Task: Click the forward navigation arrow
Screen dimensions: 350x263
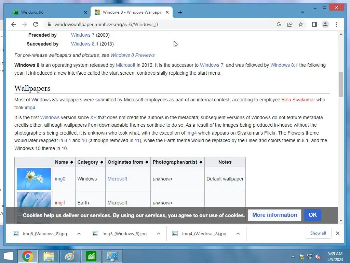Action: (x=25, y=24)
